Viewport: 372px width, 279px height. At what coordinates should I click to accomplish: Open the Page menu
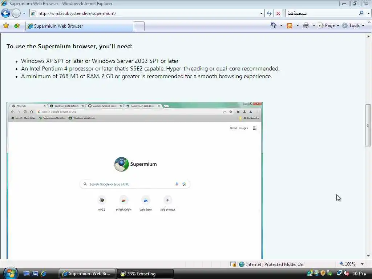[x=328, y=25]
